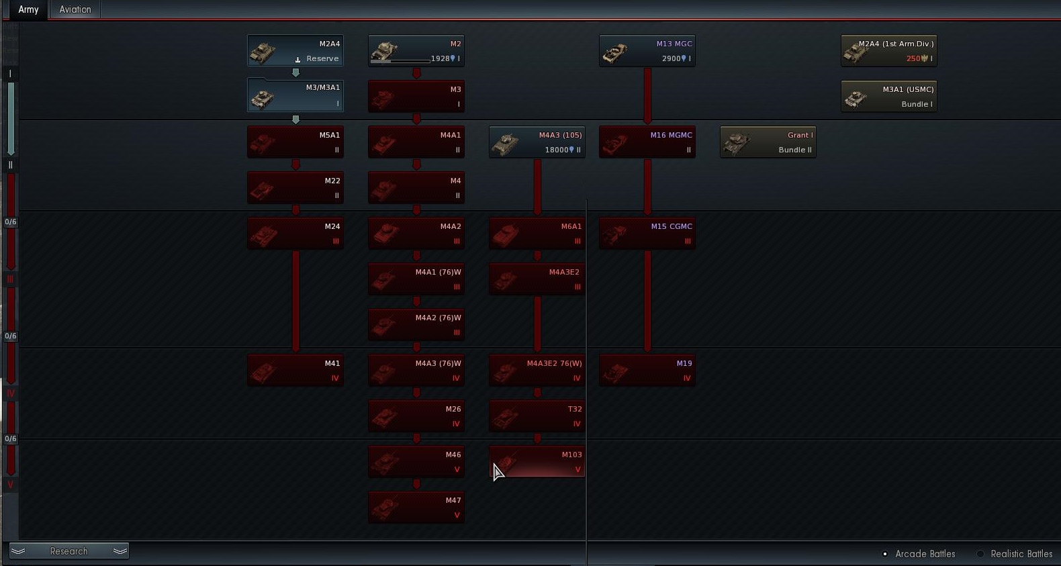Switch to the Aviation tab
Image resolution: width=1061 pixels, height=566 pixels.
[x=75, y=9]
